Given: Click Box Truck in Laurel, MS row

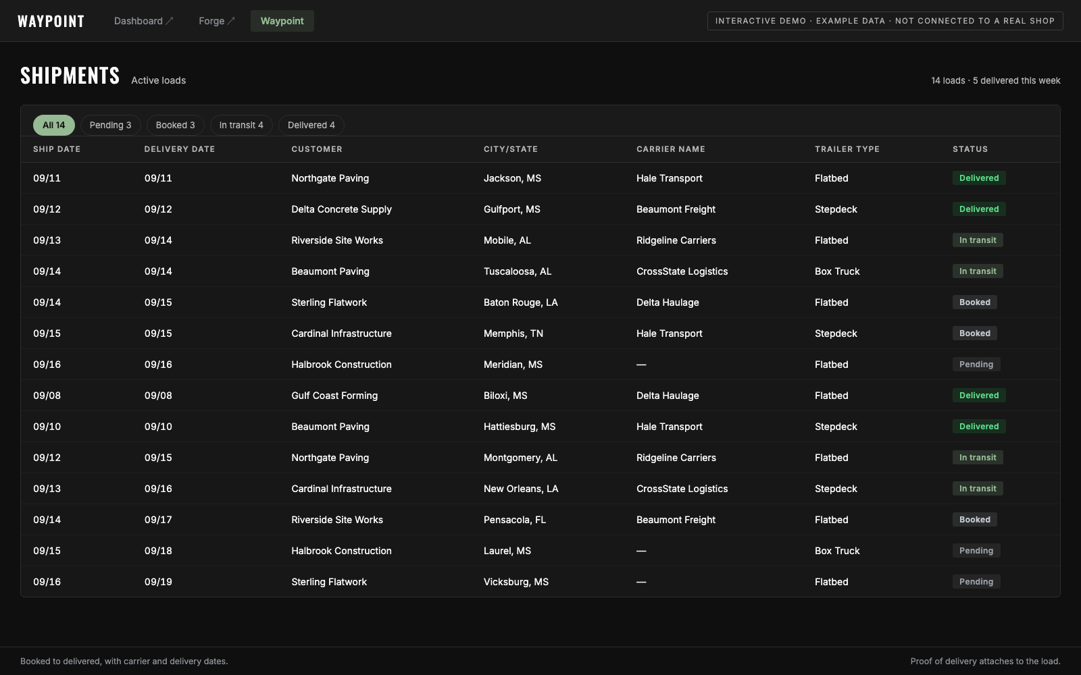Looking at the screenshot, I should (x=837, y=551).
